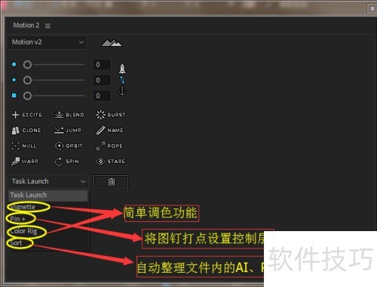Create a NULL with the tool
The image size is (377, 287).
(x=24, y=146)
